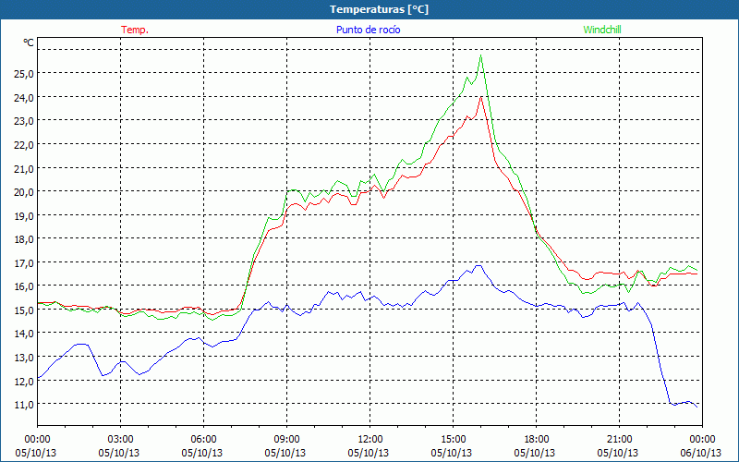This screenshot has width=739, height=462.
Task: Click the 21:00 time axis label
Action: [619, 440]
